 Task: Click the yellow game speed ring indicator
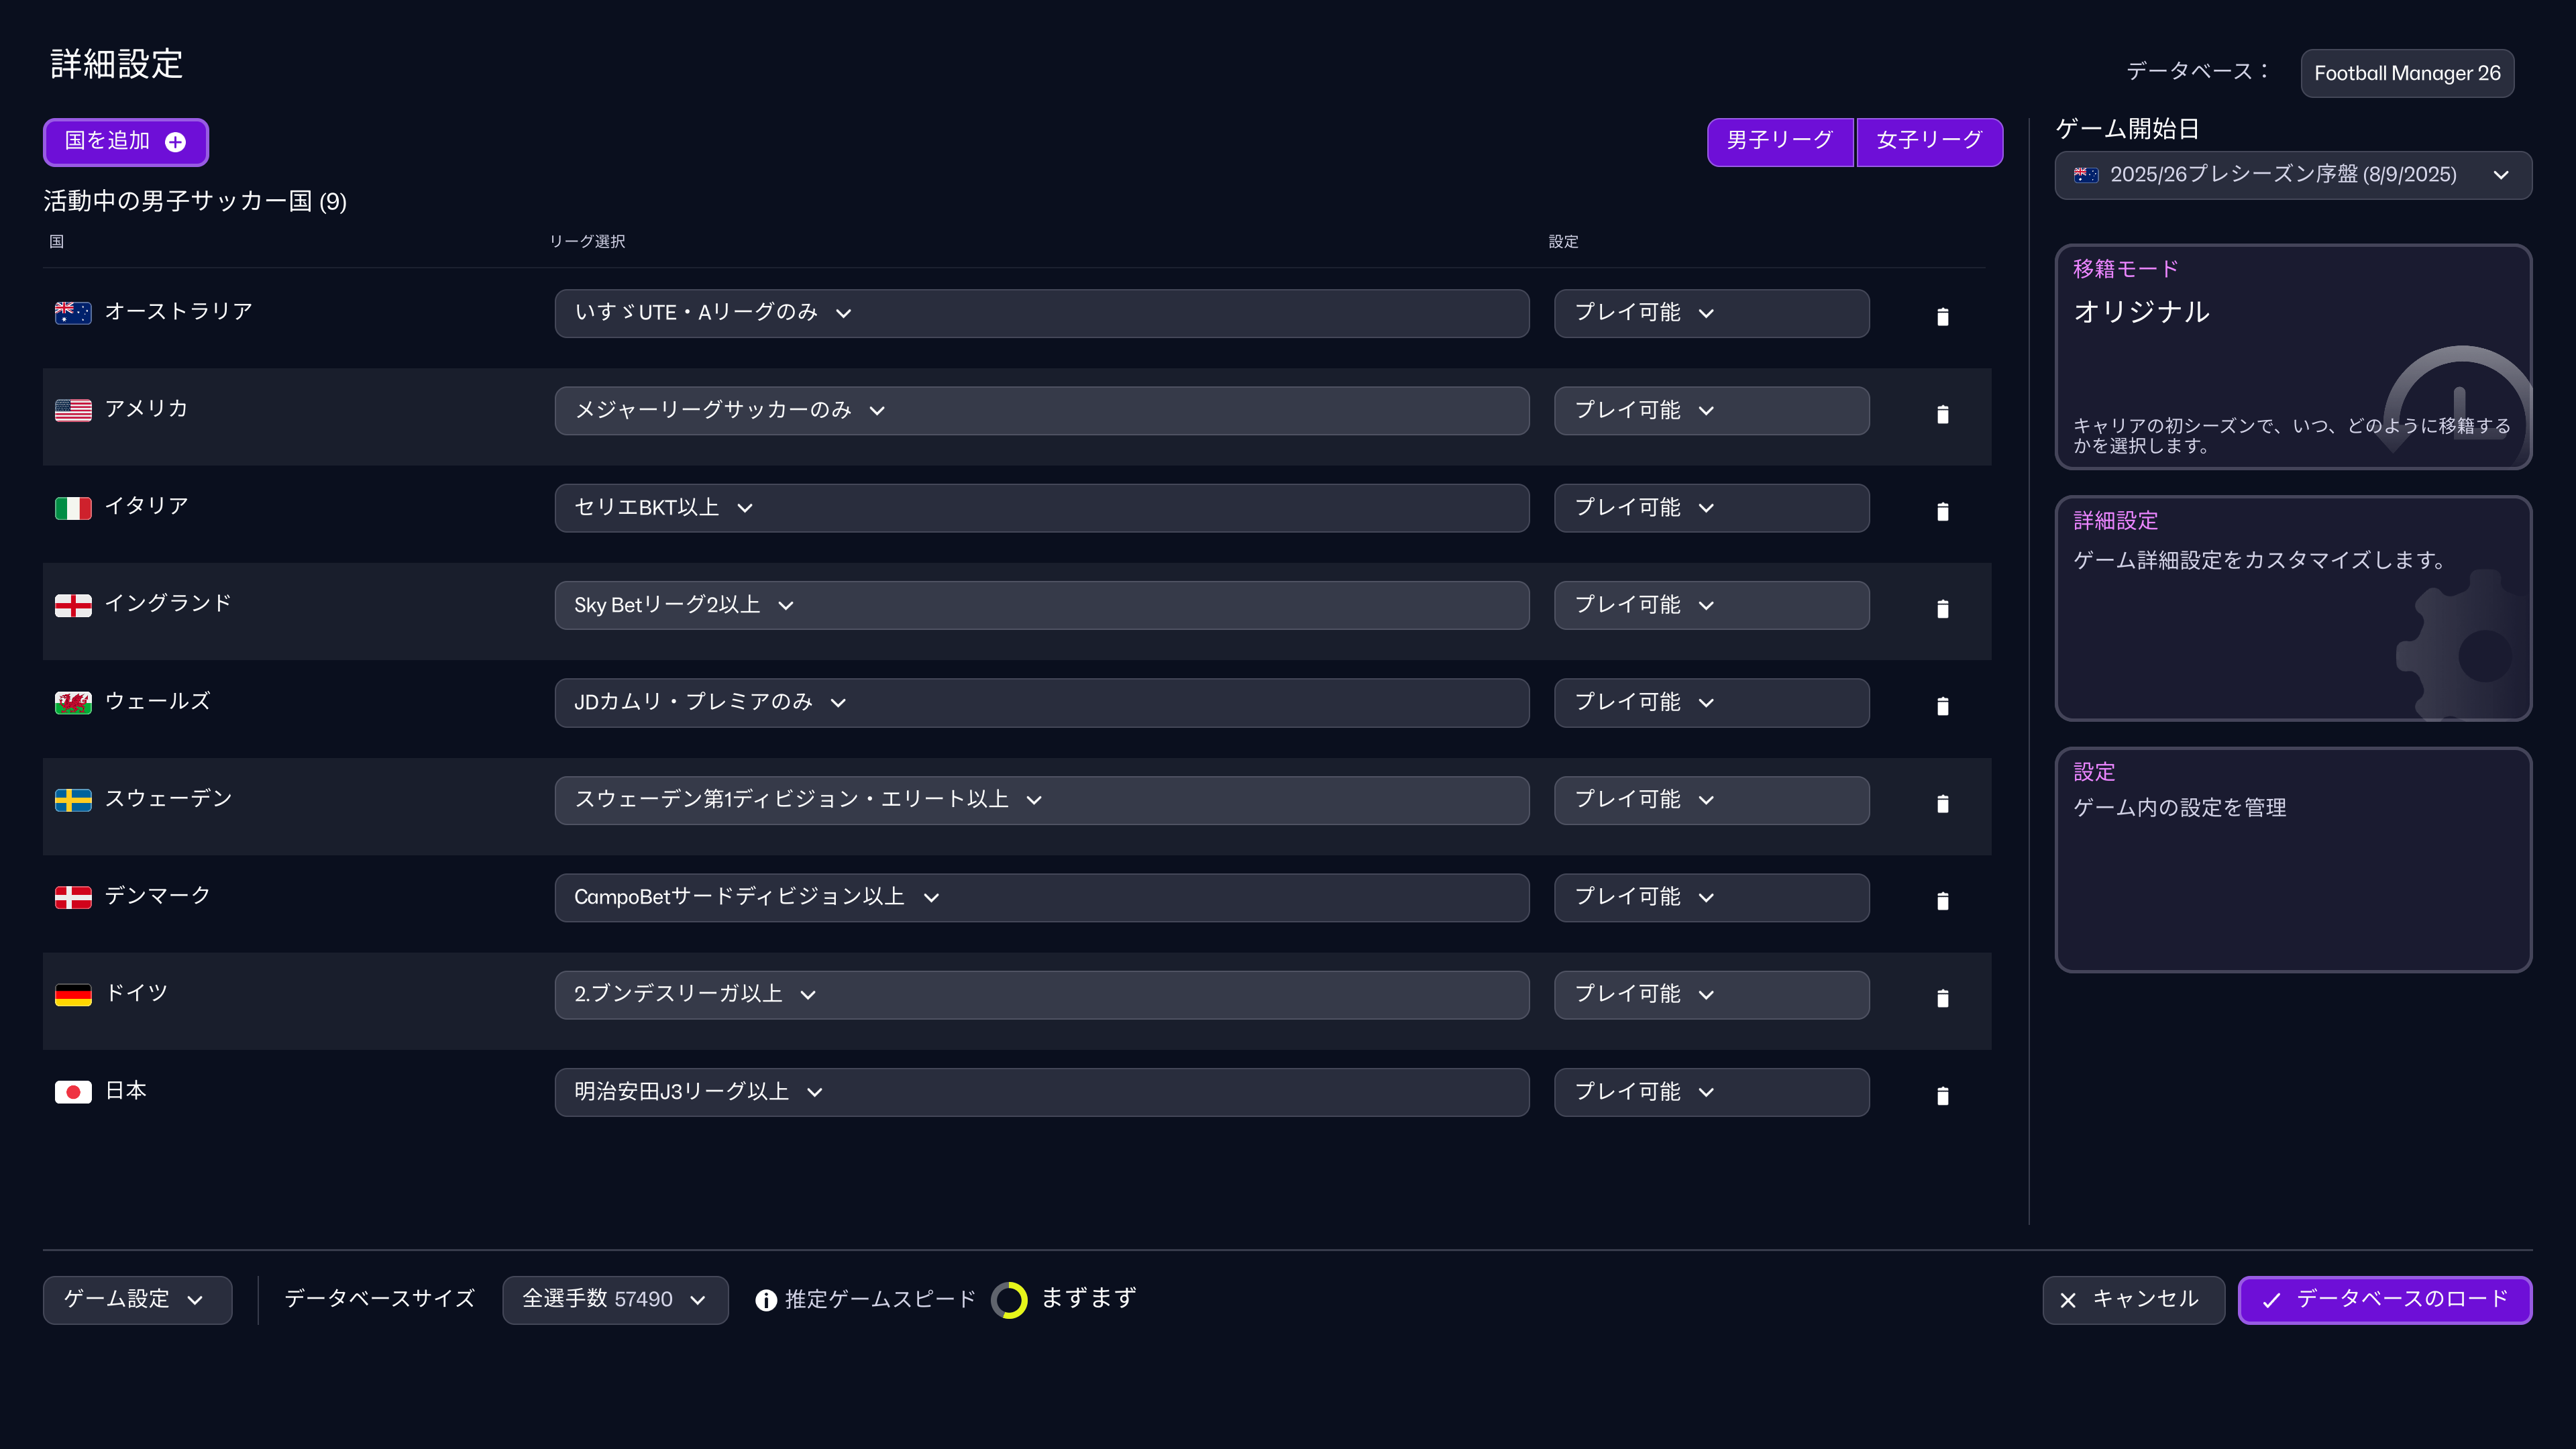(x=1010, y=1299)
